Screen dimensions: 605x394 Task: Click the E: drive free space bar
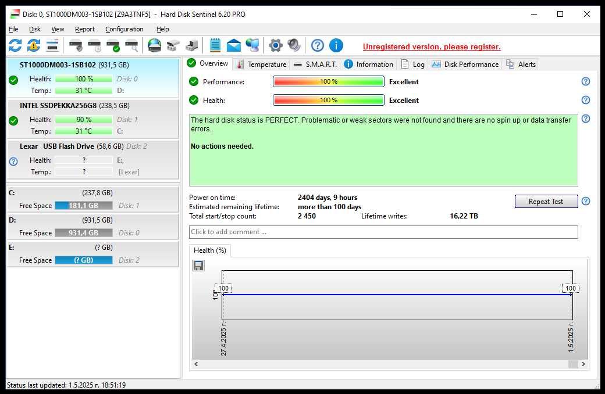click(84, 260)
